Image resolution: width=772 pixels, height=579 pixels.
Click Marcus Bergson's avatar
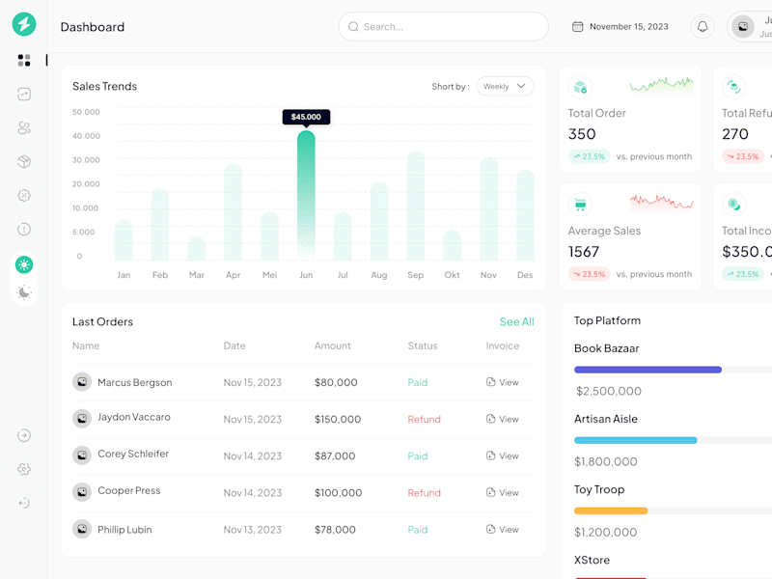point(82,381)
